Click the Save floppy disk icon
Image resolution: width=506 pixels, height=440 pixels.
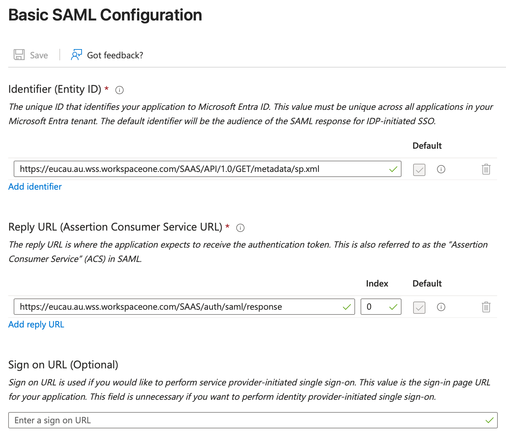point(19,55)
